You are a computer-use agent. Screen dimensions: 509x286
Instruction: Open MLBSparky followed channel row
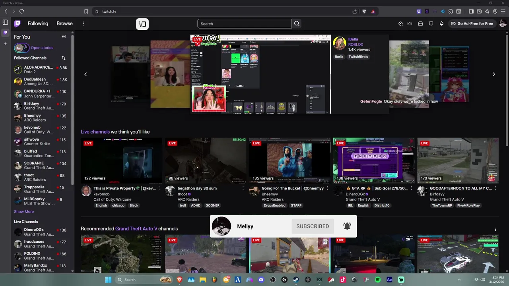[41, 201]
